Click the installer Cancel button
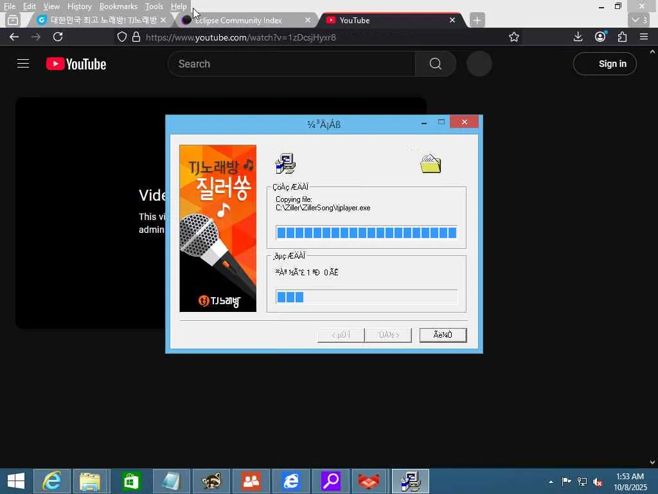Screen dimensions: 658x494 coord(443,335)
